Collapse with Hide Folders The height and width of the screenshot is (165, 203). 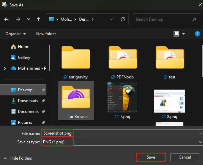[18, 158]
